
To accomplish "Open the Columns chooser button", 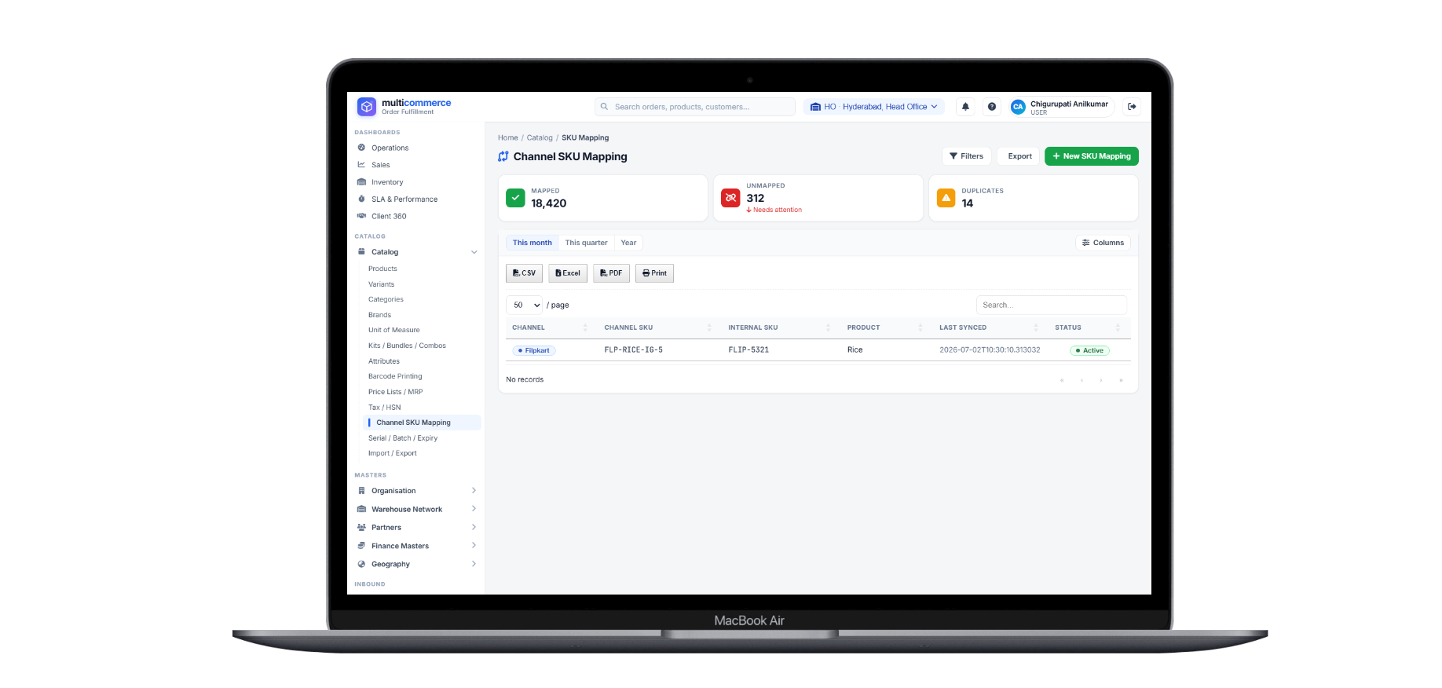I will tap(1103, 243).
